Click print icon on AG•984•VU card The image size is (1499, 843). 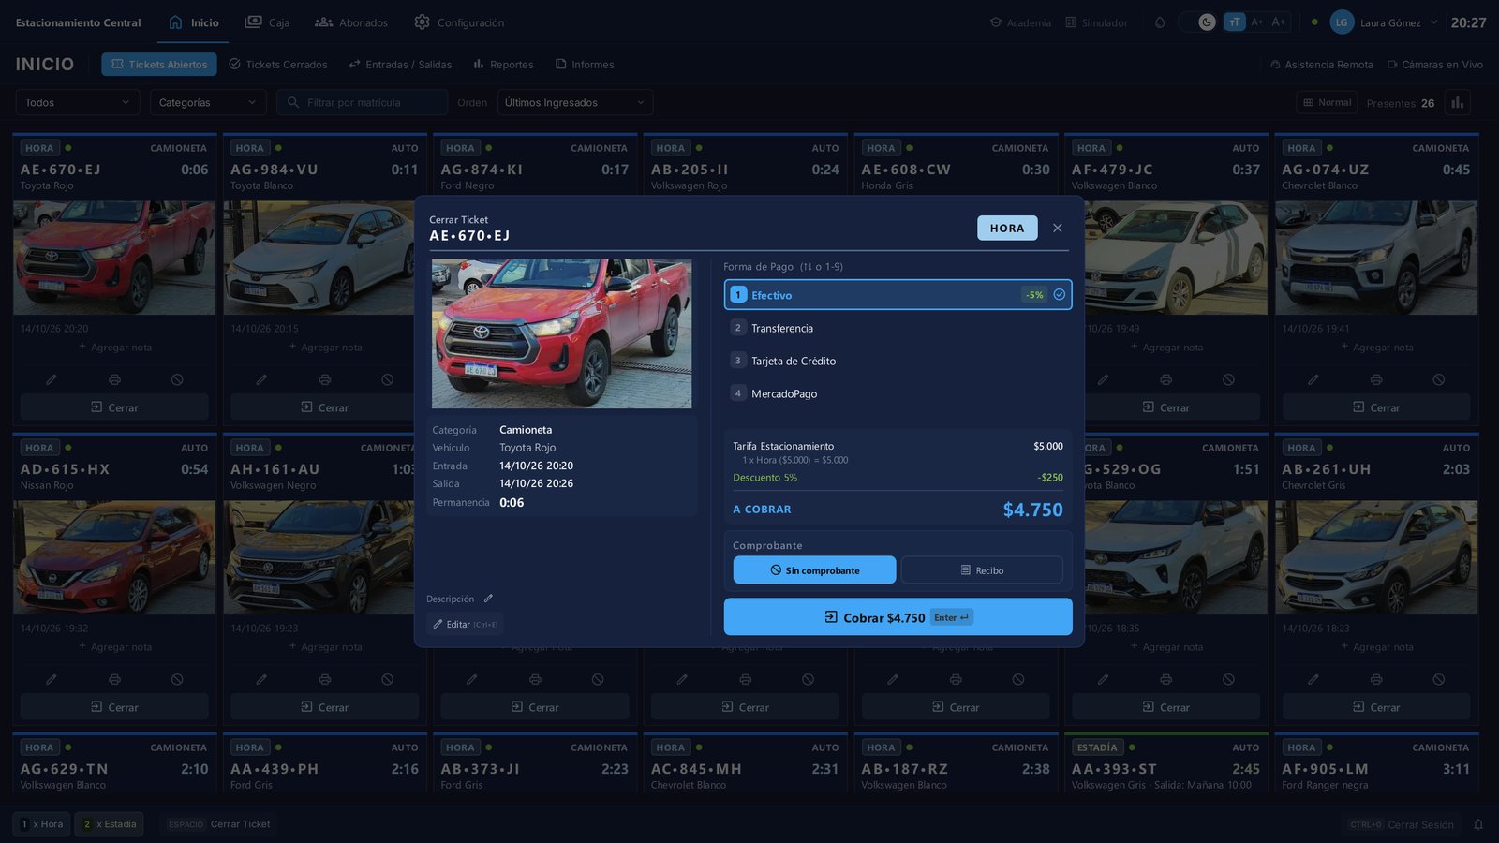point(324,379)
